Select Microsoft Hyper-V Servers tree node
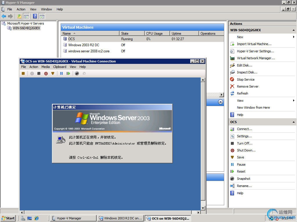The height and width of the screenshot is (222, 297). click(26, 23)
